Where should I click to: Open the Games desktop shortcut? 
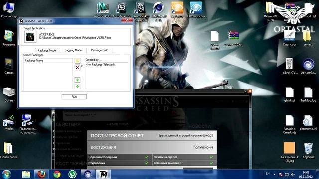[9, 66]
